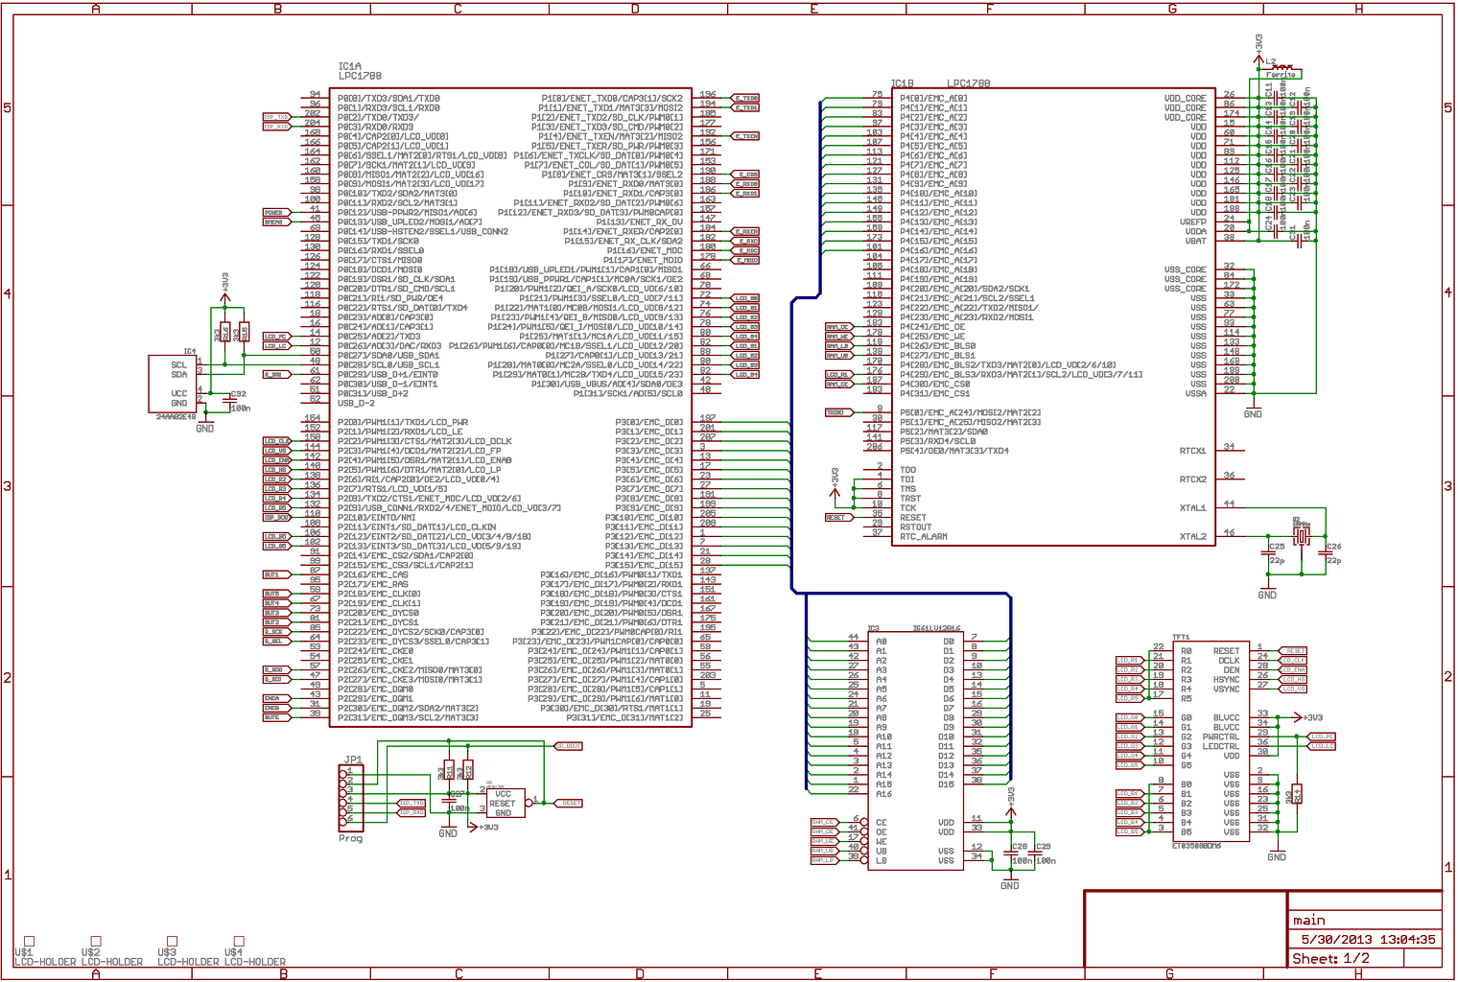Screen dimensions: 1458x982
Task: Select the 'Sheet: 1/2' text
Action: [x=1330, y=959]
